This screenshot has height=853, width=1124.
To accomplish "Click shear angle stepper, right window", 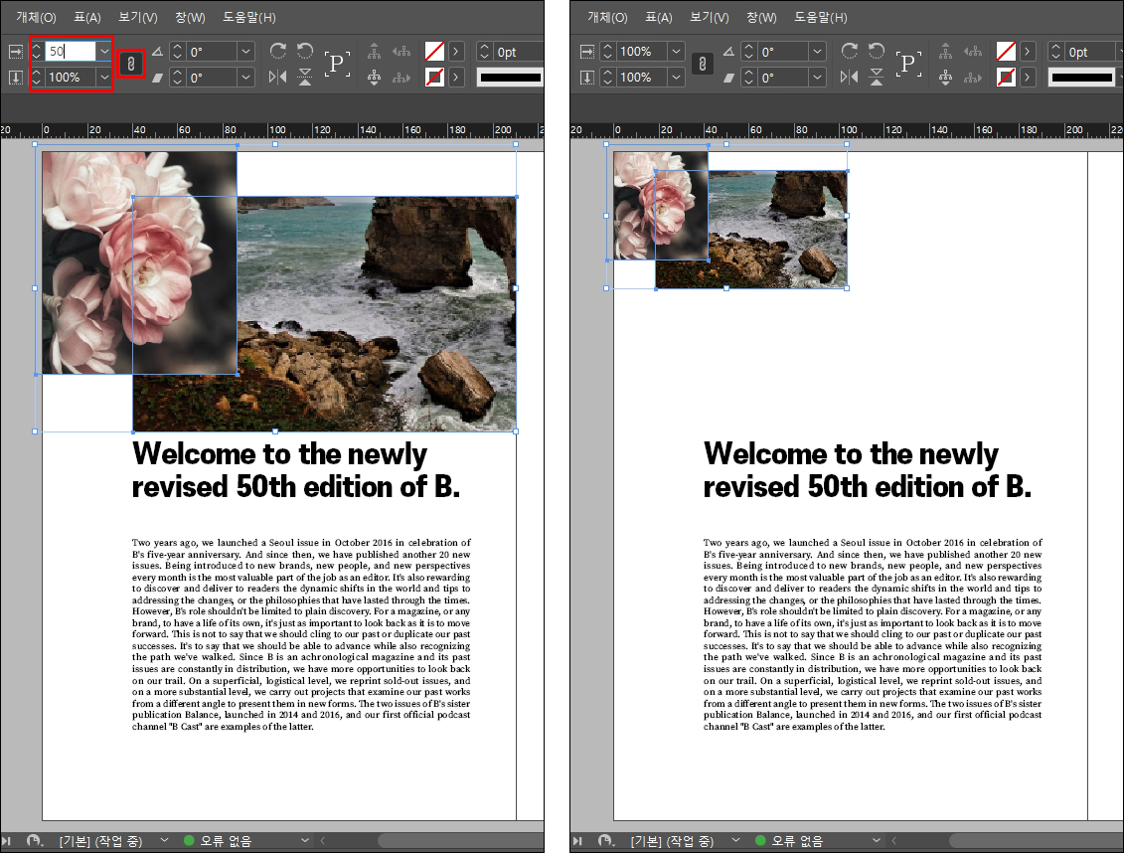I will pos(749,78).
